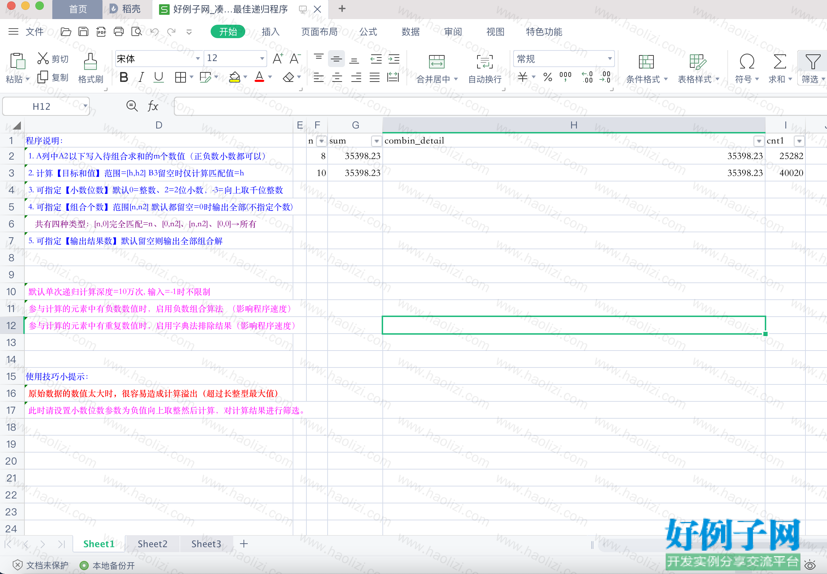Increase decimal places
827x574 pixels.
tap(587, 77)
